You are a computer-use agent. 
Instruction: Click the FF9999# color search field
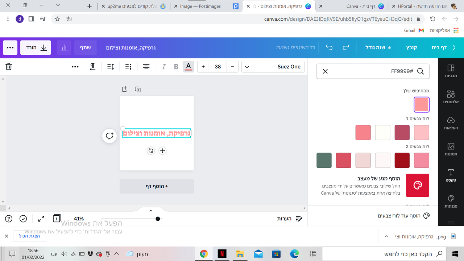coord(373,71)
